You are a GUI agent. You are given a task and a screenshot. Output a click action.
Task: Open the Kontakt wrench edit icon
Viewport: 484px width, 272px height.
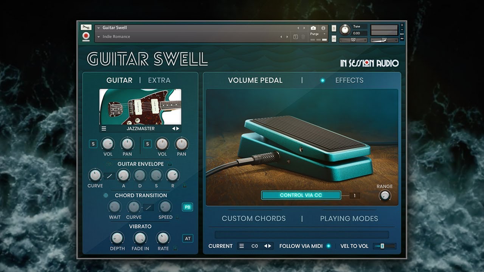[x=86, y=28]
